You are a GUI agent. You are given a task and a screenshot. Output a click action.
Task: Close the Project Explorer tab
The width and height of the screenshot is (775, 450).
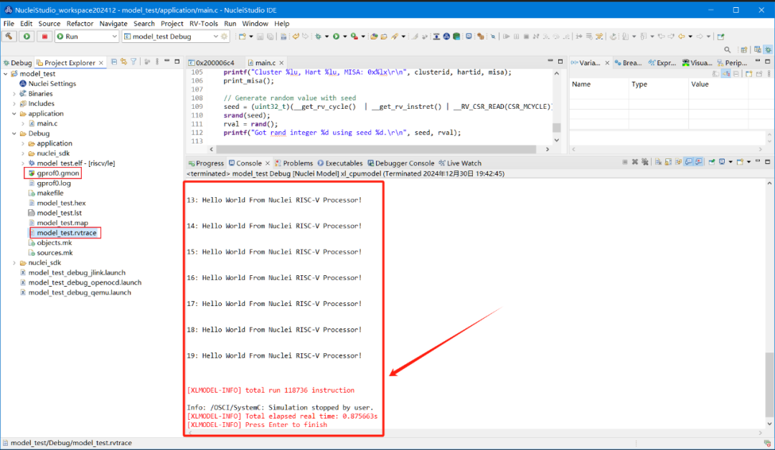coord(101,62)
